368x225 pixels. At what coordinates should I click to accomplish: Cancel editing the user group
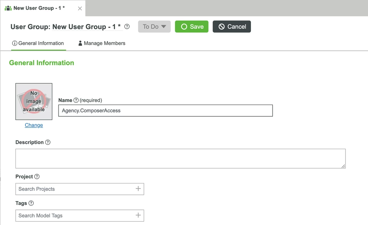click(231, 27)
